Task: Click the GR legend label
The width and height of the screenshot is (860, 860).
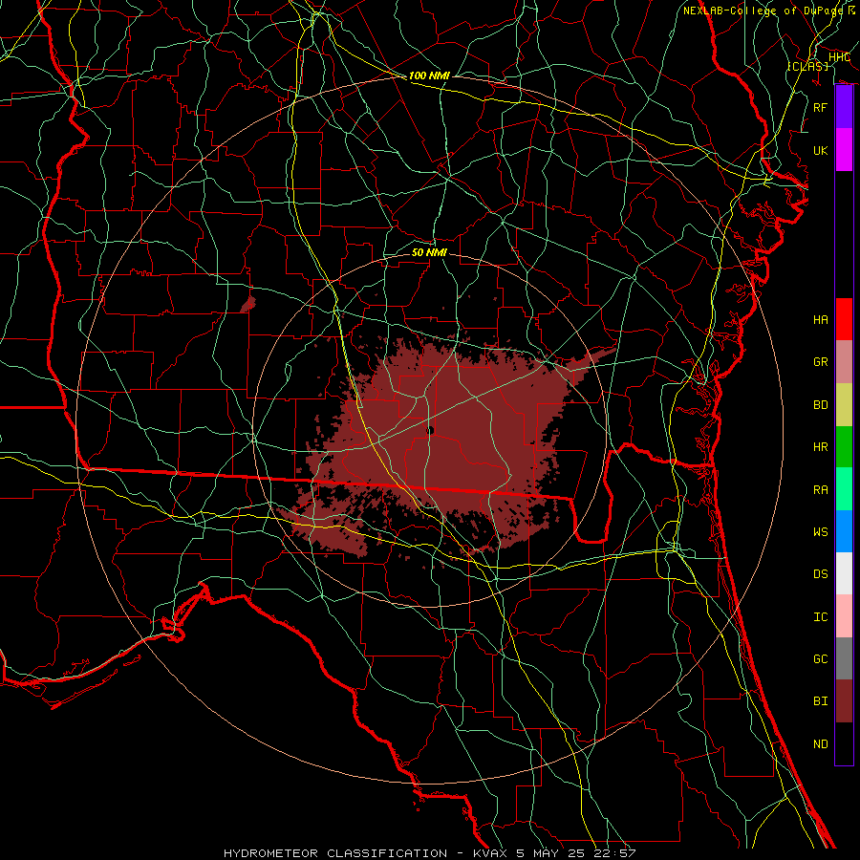Action: pos(821,362)
